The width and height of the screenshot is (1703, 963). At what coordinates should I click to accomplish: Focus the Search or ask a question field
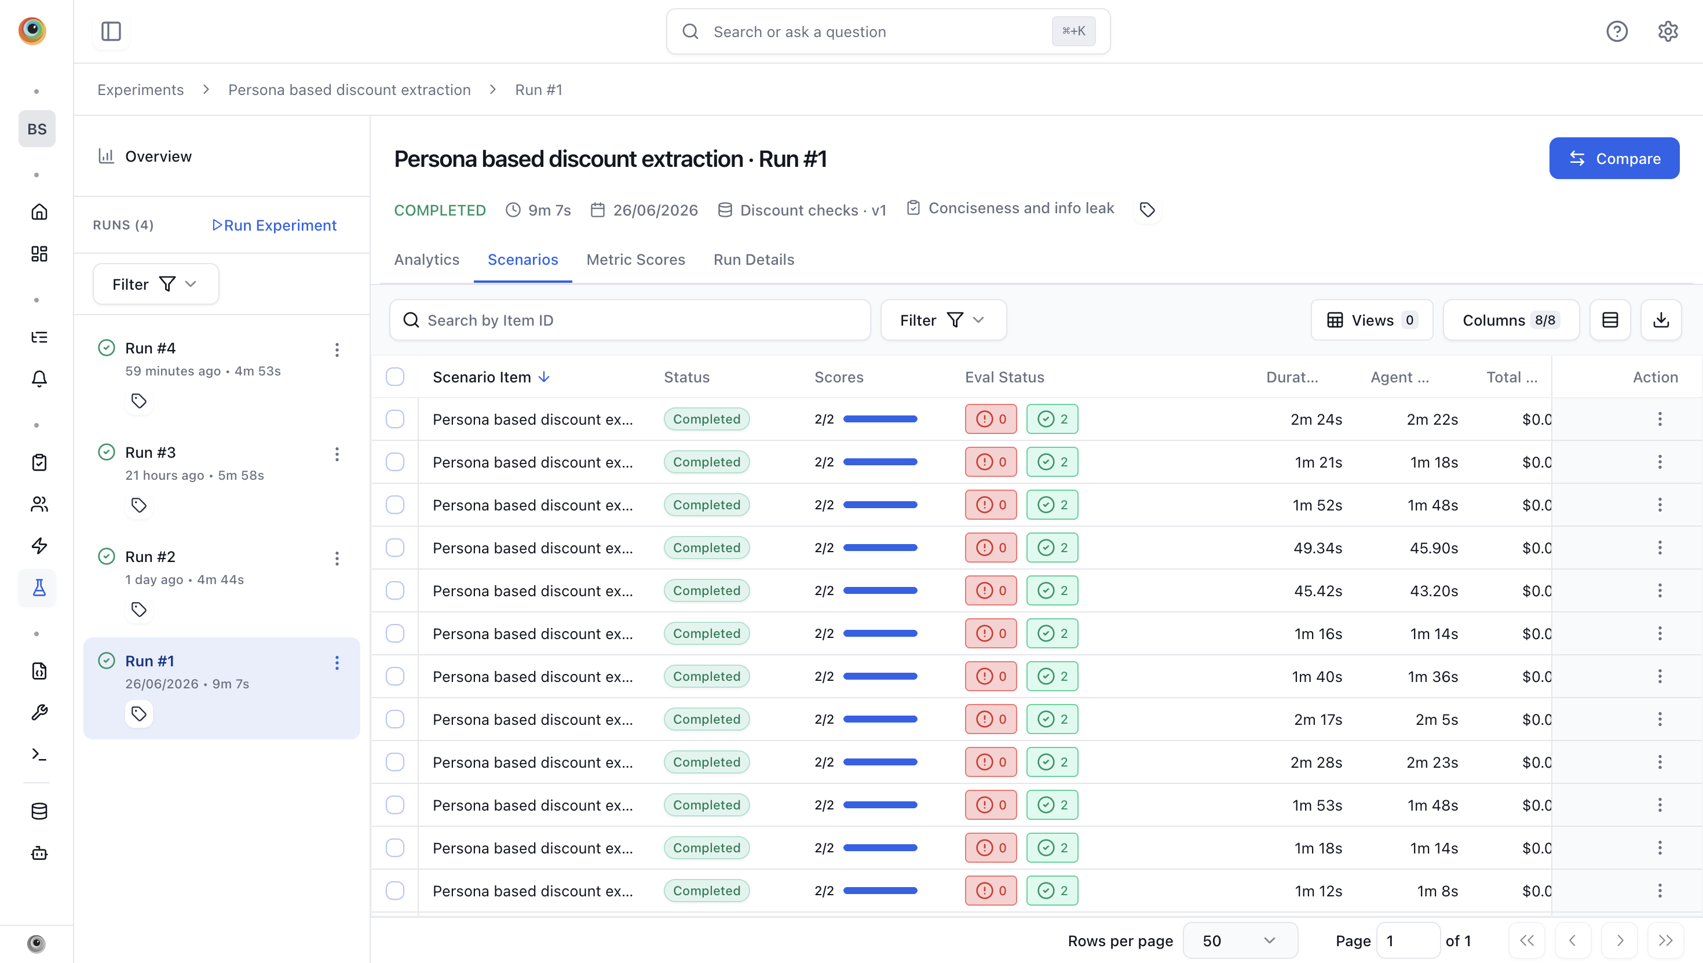pyautogui.click(x=888, y=31)
